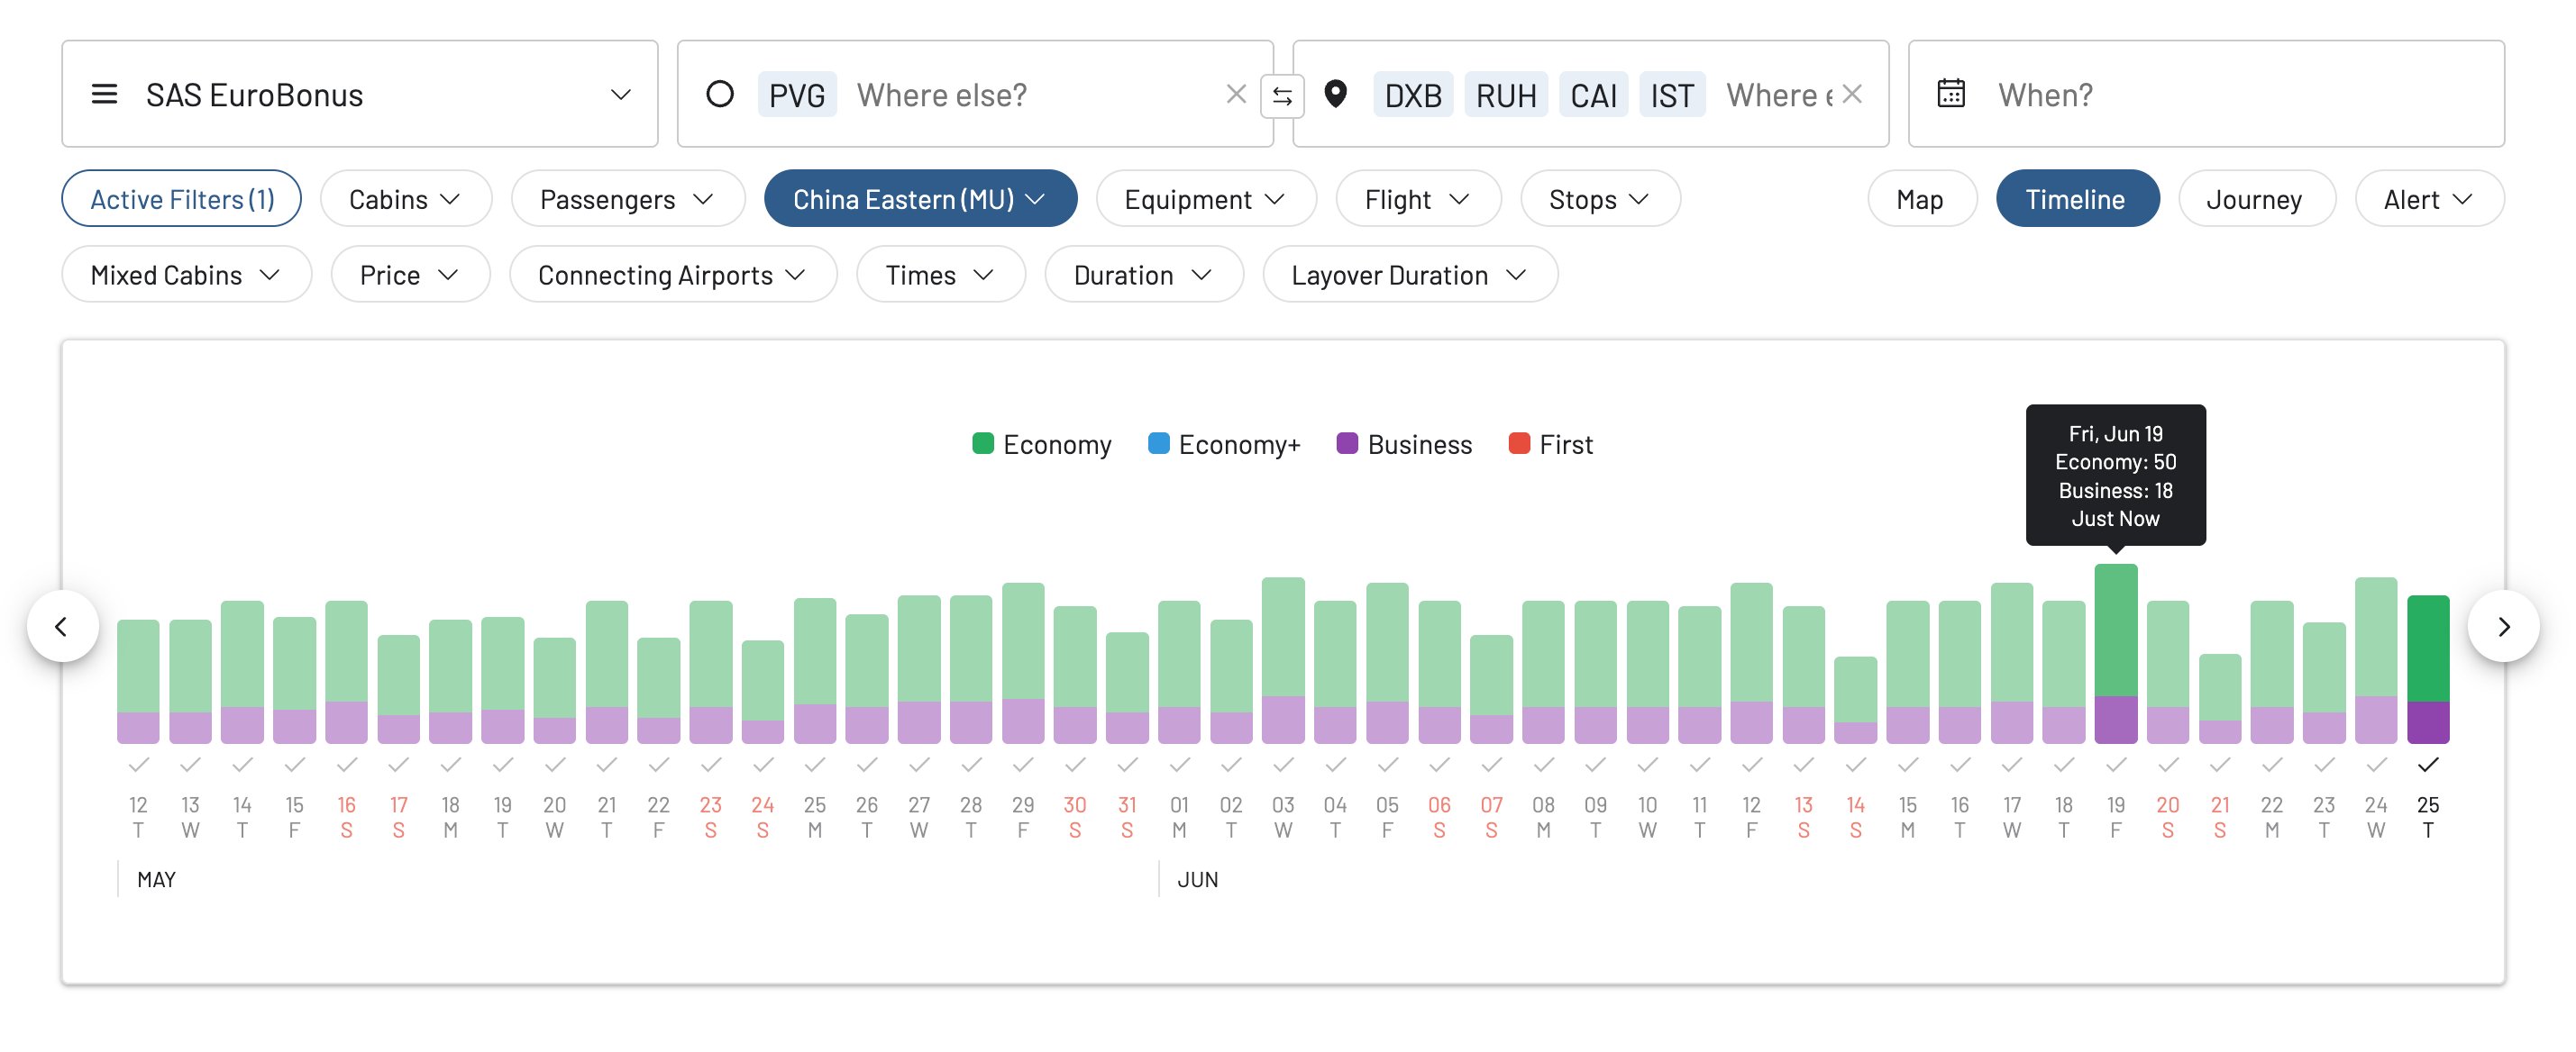Viewport: 2576px width, 1052px height.
Task: Uncheck the checkmark under Jun 25
Action: tap(2428, 767)
